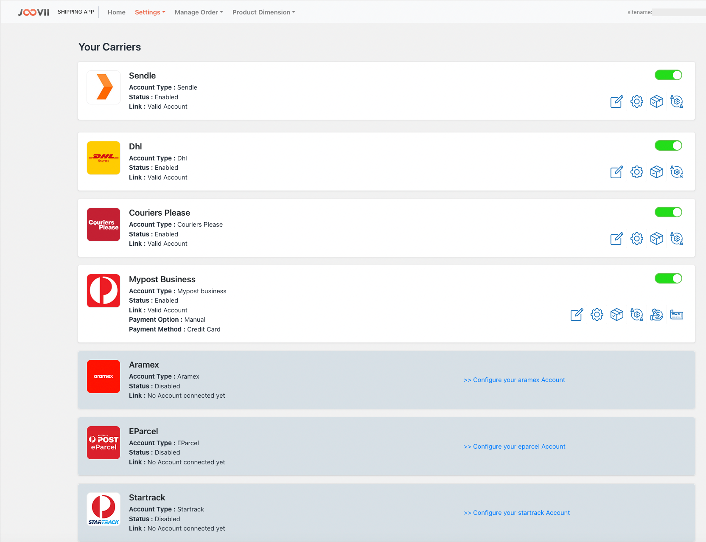Click the money-in-hand icon for Mypost Business
The image size is (706, 542).
656,315
